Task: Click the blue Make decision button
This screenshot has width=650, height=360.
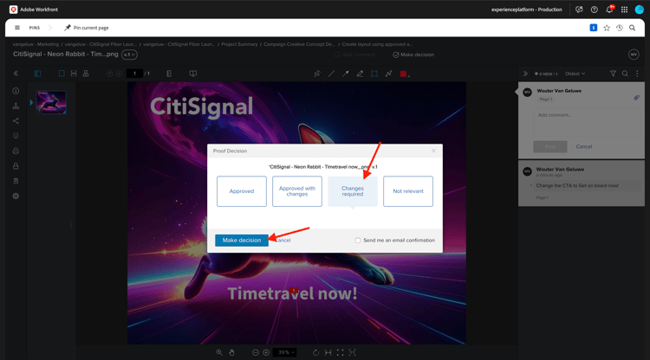Action: click(x=242, y=240)
